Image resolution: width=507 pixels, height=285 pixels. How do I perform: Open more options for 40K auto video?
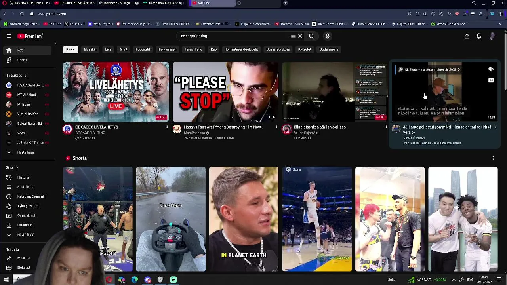[496, 127]
